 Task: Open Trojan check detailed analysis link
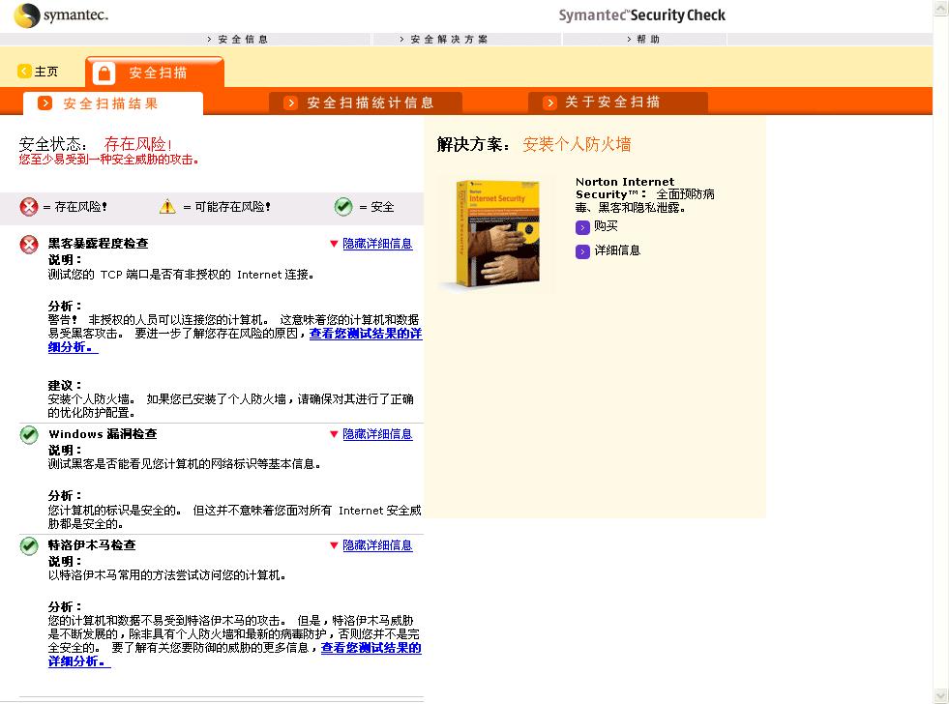tap(371, 648)
